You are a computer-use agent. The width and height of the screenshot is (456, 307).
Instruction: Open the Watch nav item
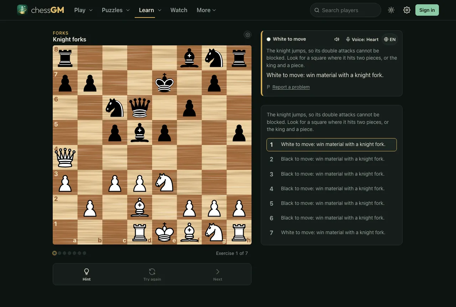pos(179,10)
